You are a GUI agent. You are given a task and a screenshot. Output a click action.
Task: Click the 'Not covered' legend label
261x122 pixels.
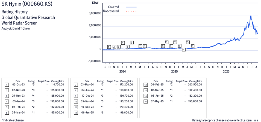click(x=111, y=11)
